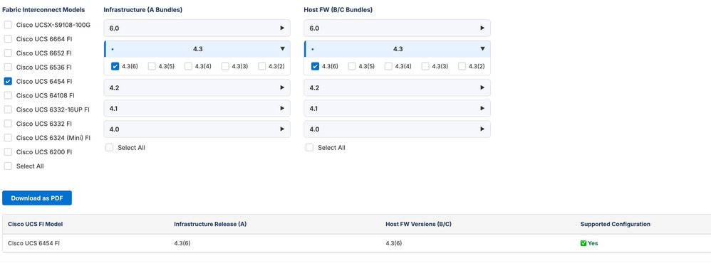
Task: Check the Cisco UCS 6332 FI model
Action: (x=8, y=124)
